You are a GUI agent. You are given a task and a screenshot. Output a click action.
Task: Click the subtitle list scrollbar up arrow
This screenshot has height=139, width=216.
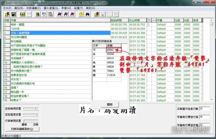(x=211, y=20)
